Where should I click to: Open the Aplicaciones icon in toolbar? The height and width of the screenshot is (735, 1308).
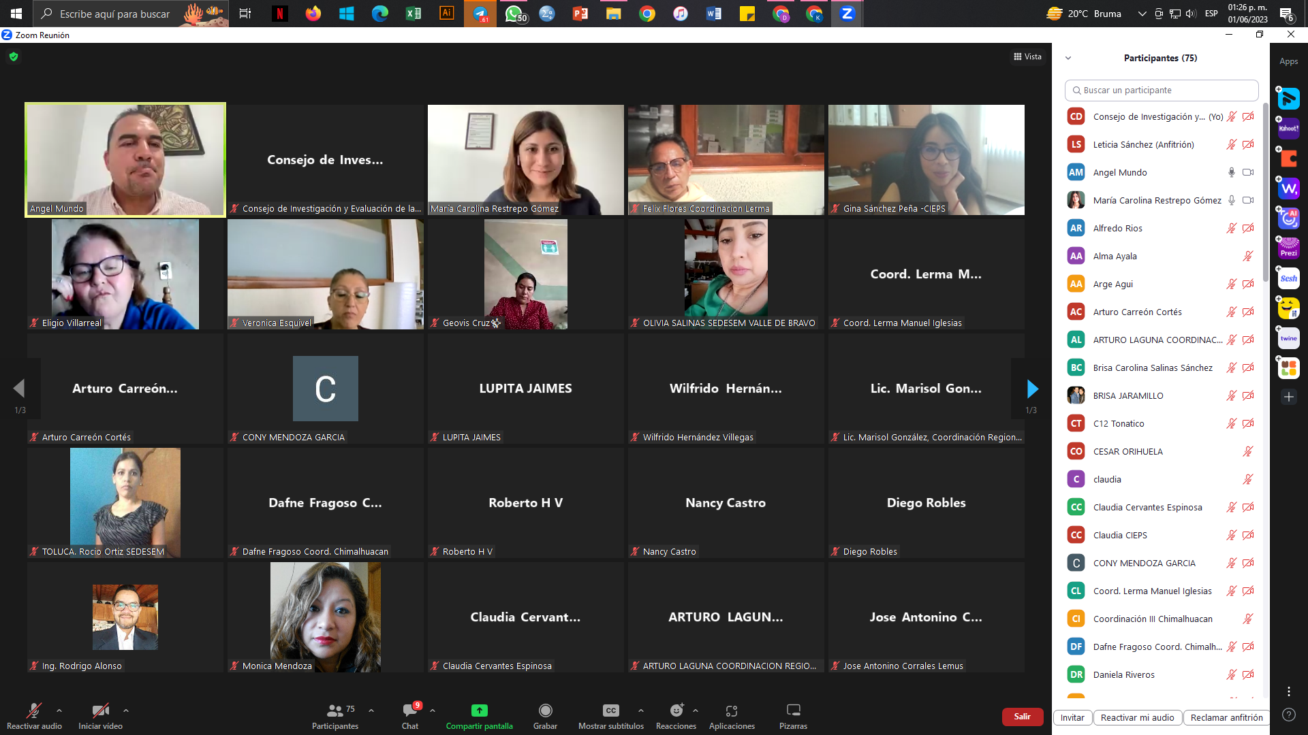(x=732, y=710)
